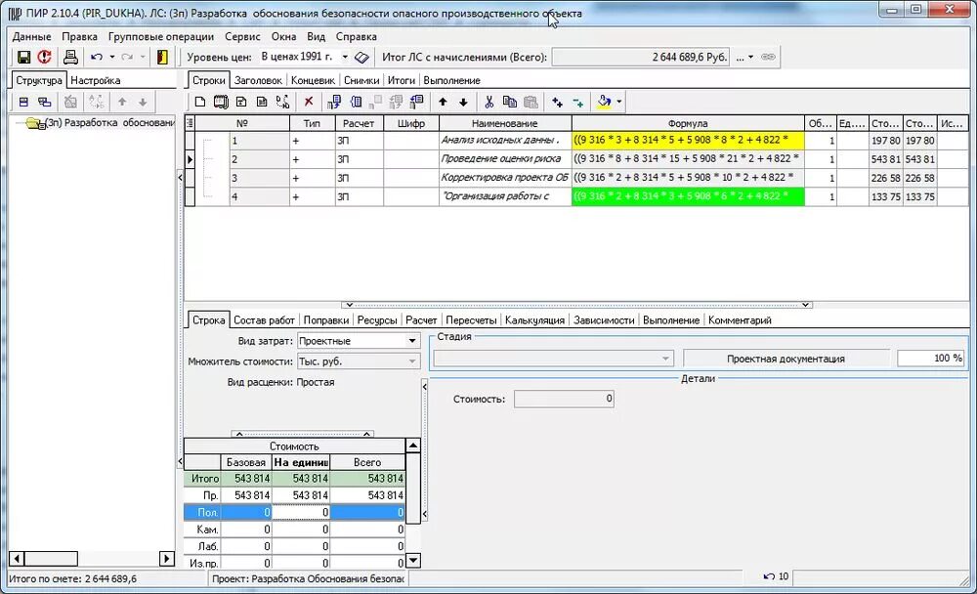Click scroll down arrow of Стоимость table
Viewport: 977px width, 594px height.
click(412, 561)
